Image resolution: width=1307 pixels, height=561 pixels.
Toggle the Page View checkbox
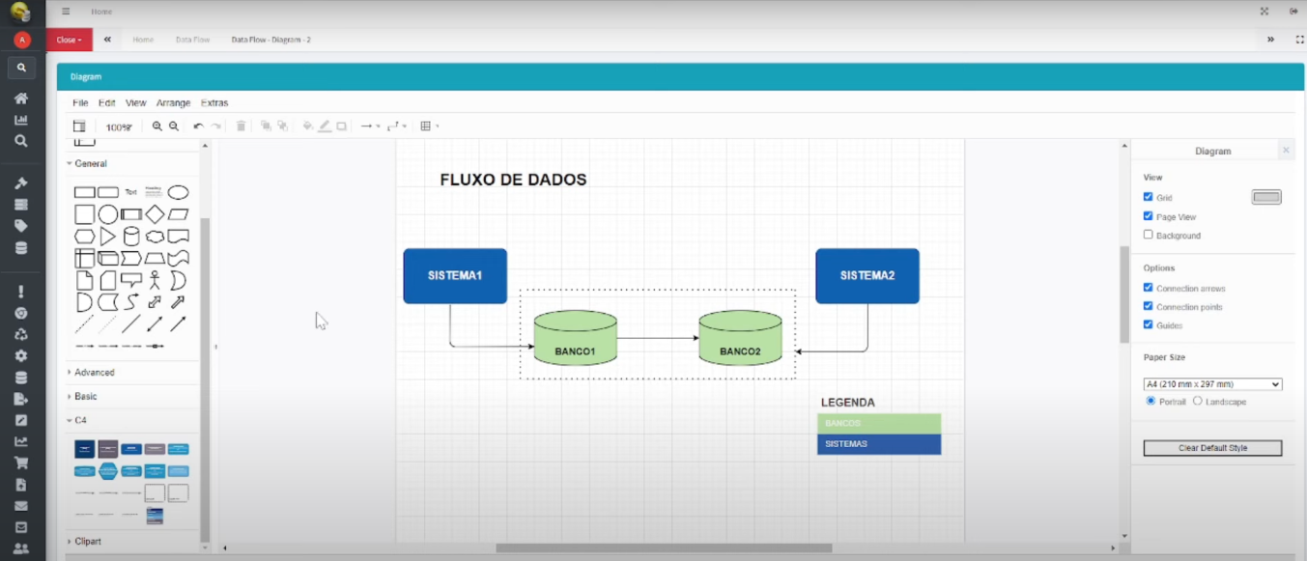1149,216
